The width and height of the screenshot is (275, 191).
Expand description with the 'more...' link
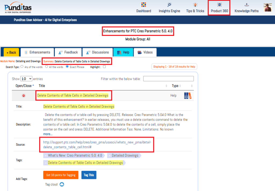[x=48, y=134]
